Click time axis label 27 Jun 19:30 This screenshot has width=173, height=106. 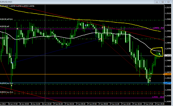[160, 104]
